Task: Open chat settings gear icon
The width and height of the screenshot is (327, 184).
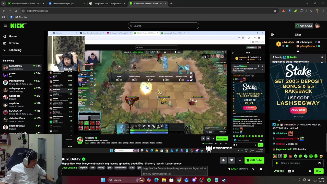Action: [x=310, y=171]
